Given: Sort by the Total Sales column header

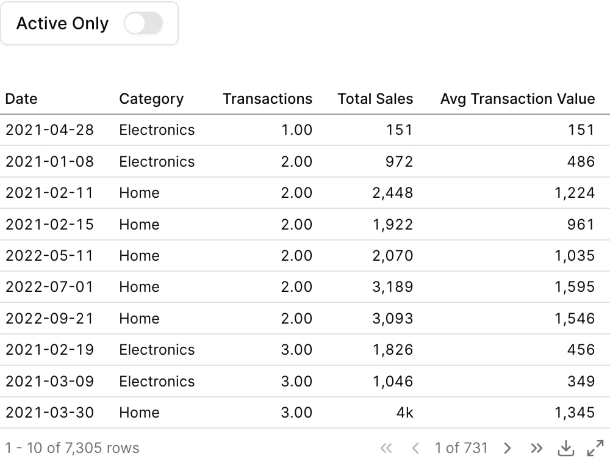Looking at the screenshot, I should (375, 98).
